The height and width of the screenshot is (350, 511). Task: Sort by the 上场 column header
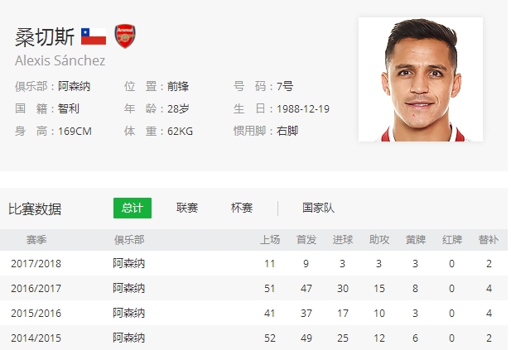270,240
